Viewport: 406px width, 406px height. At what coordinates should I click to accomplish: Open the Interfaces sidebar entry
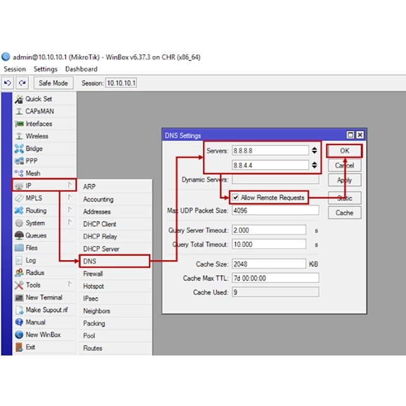pos(39,124)
